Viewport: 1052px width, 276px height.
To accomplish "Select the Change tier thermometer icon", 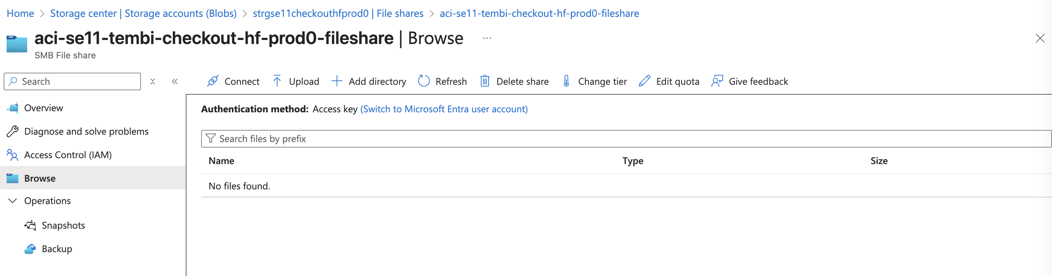I will point(566,81).
